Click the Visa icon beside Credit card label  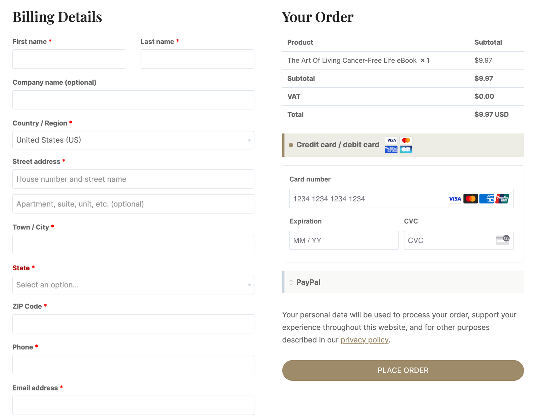click(x=391, y=140)
